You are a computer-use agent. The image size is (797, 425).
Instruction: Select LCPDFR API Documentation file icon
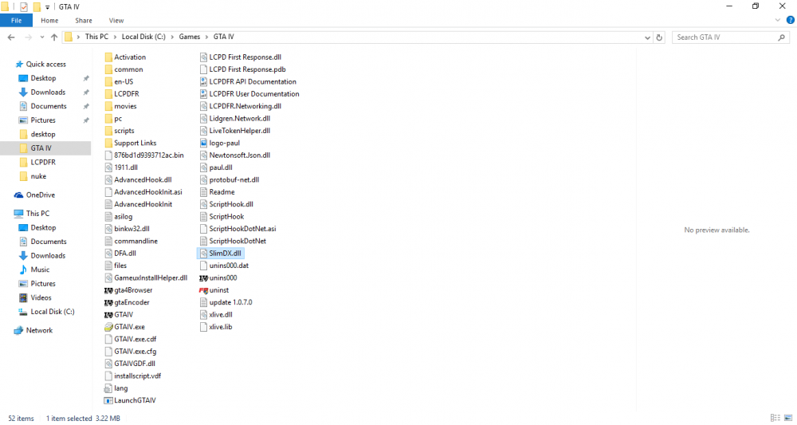[203, 82]
